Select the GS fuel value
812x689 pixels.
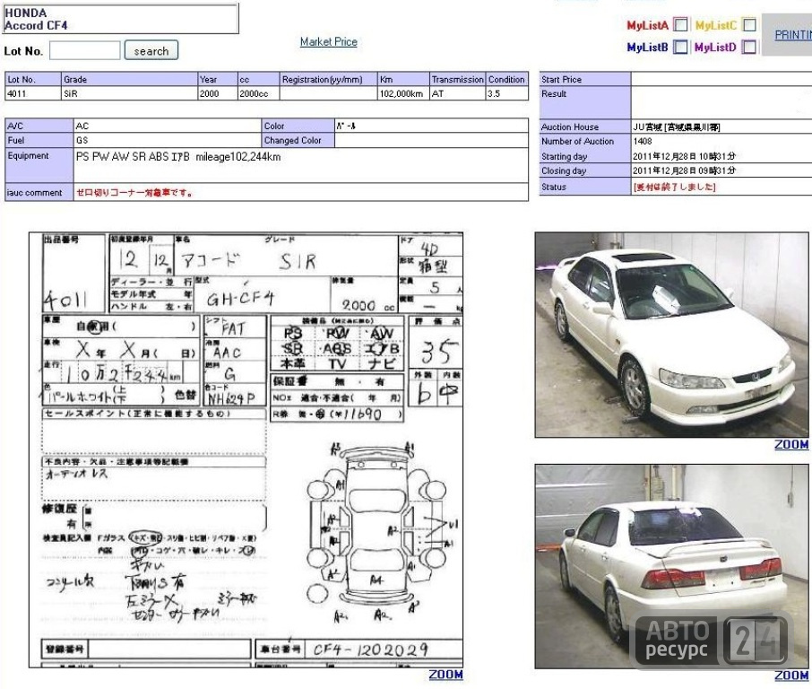[x=82, y=141]
